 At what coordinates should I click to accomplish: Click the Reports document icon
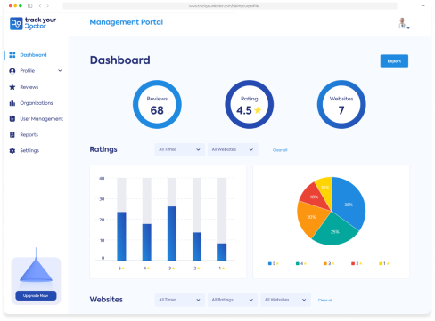[12, 134]
